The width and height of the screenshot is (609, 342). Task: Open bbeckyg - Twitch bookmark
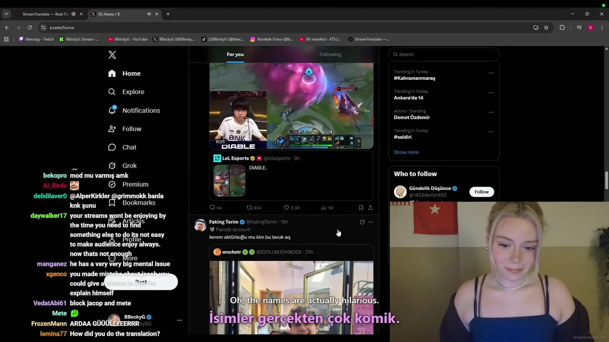coord(36,39)
